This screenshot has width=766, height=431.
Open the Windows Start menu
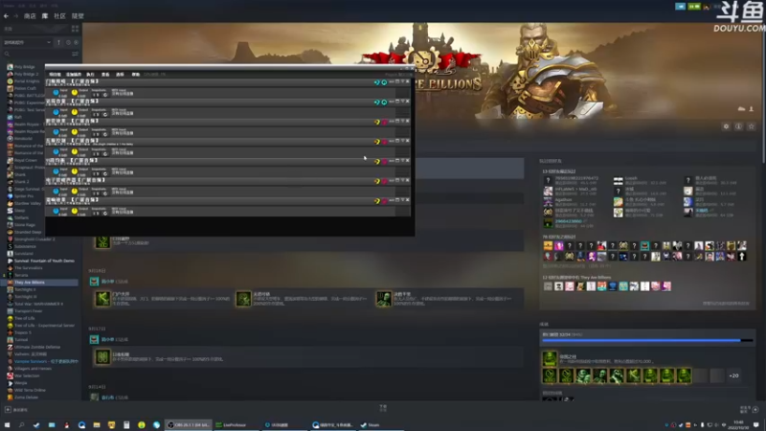(x=7, y=425)
